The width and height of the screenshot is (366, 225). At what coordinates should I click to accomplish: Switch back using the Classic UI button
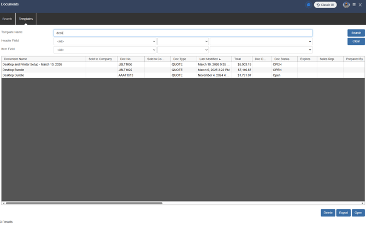pyautogui.click(x=325, y=5)
